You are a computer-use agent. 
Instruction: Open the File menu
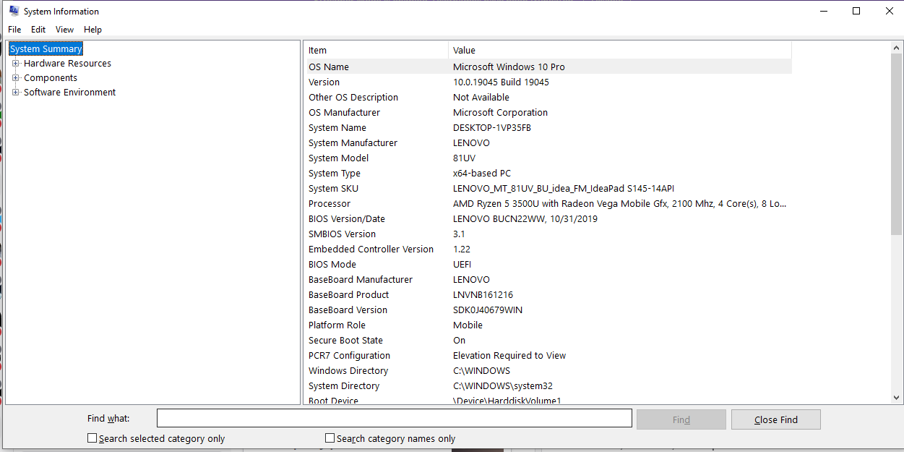[14, 30]
